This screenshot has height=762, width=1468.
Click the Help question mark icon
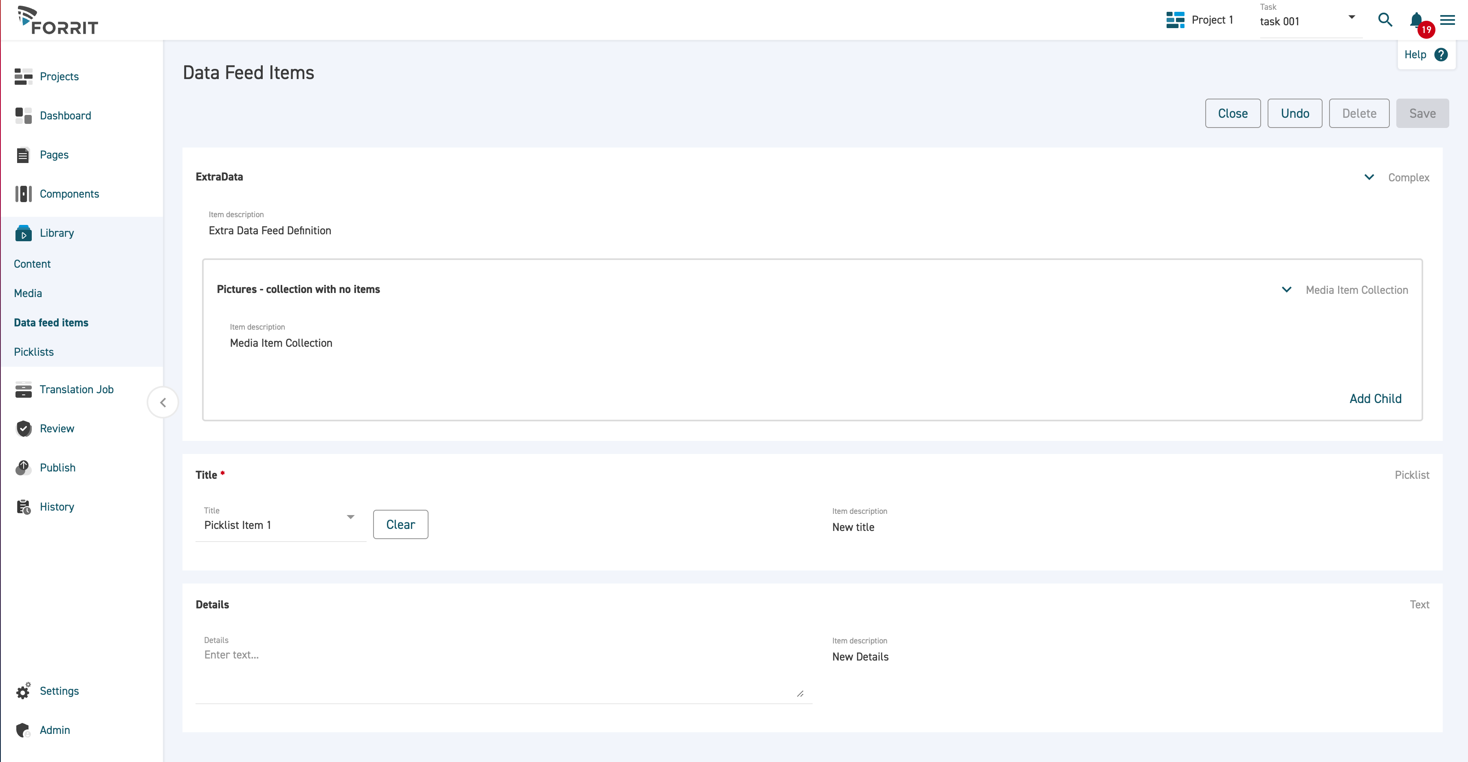pos(1441,55)
